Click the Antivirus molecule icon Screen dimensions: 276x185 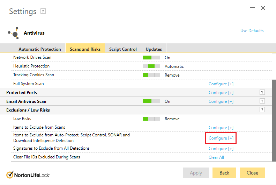click(x=14, y=33)
